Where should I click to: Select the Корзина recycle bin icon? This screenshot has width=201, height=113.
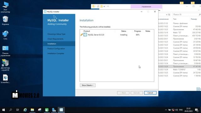click(x=5, y=20)
